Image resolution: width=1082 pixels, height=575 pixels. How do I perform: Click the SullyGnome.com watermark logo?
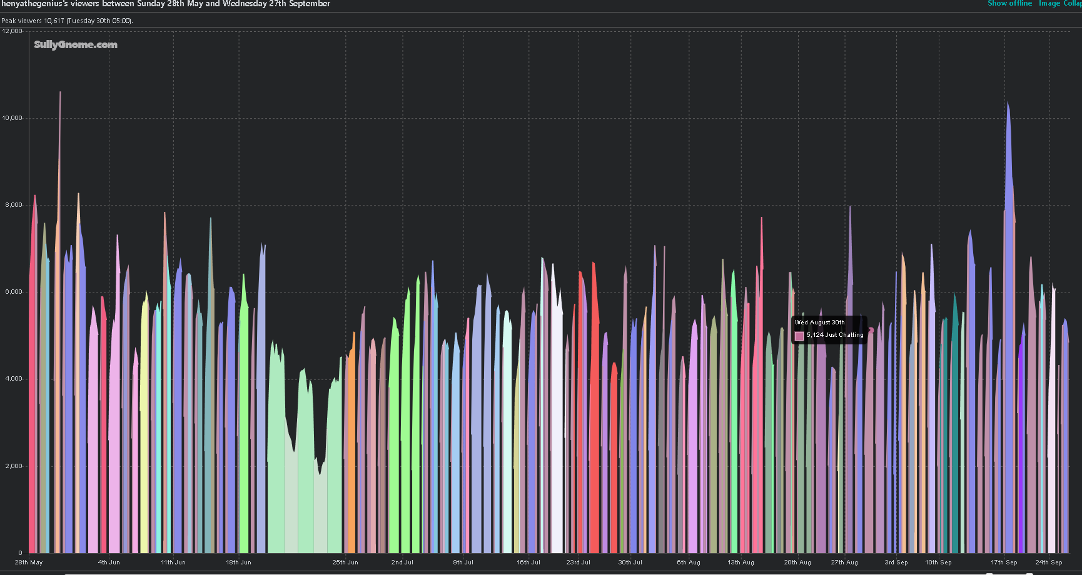[76, 45]
